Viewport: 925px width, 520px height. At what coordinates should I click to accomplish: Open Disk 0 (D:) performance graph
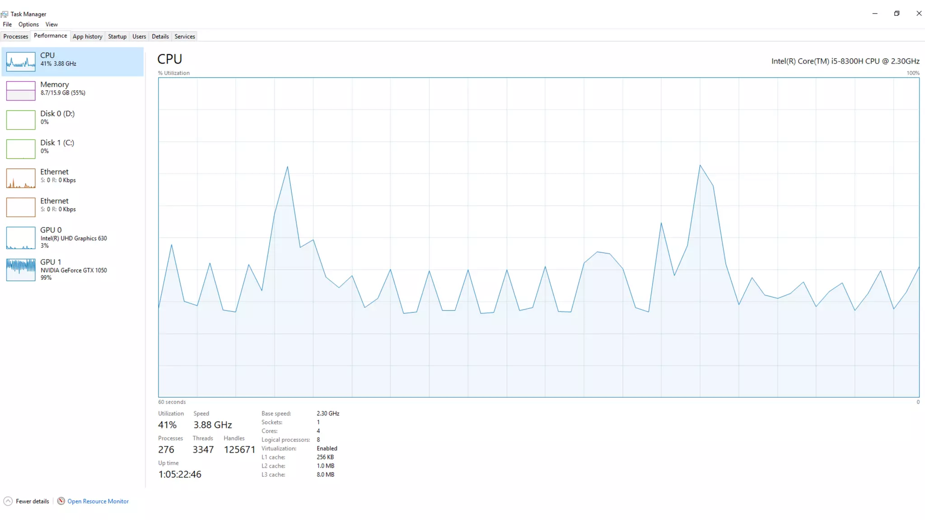(21, 120)
